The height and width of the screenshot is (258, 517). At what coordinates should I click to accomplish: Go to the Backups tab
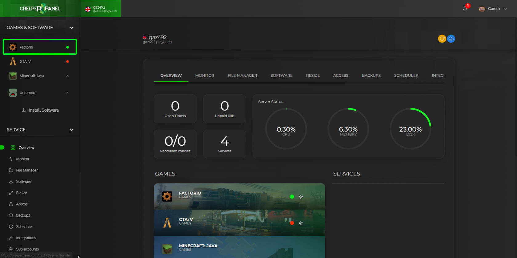pyautogui.click(x=371, y=75)
